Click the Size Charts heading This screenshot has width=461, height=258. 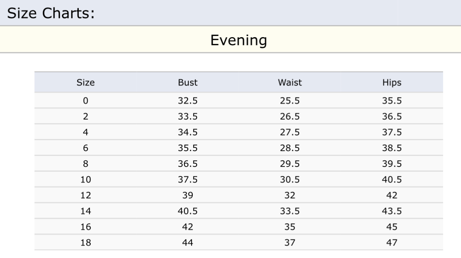click(x=51, y=13)
